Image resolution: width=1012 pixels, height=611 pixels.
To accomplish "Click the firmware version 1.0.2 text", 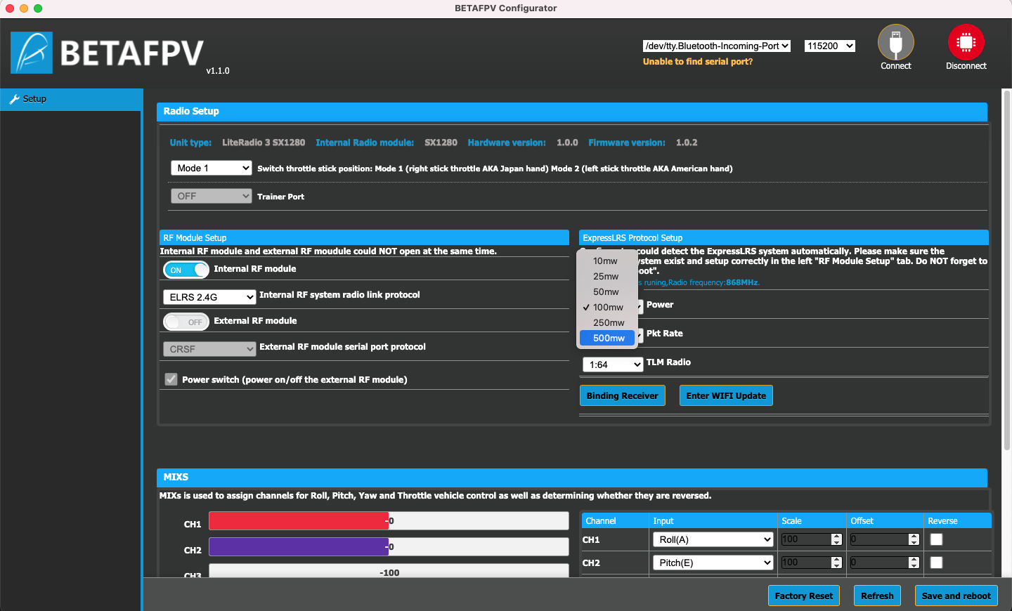I will 687,143.
